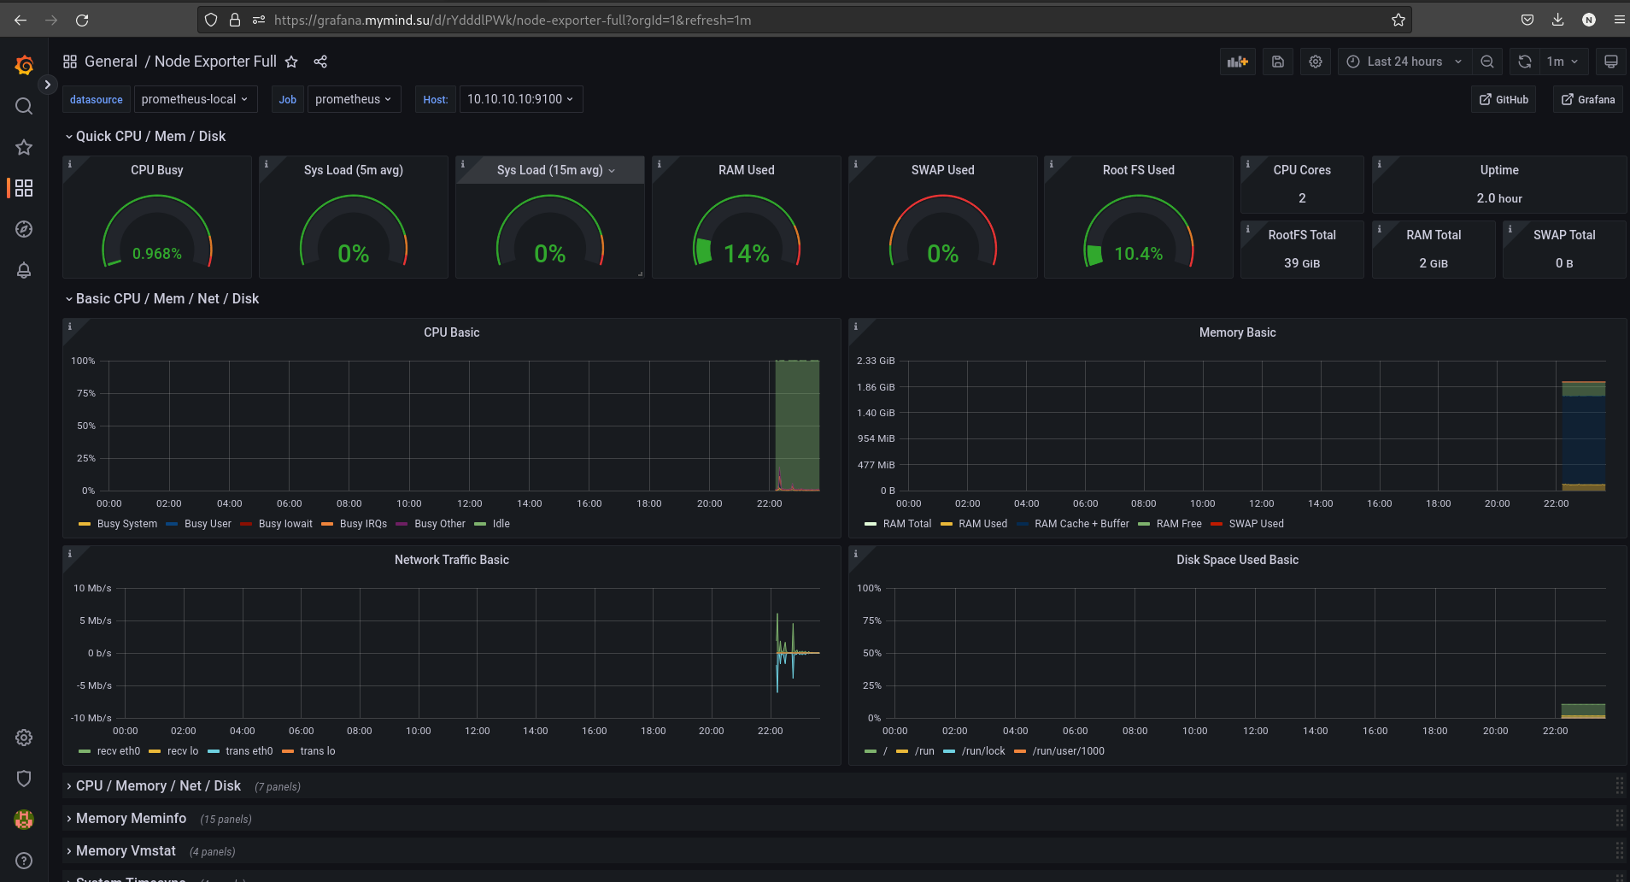This screenshot has width=1630, height=882.
Task: Open the search dashboards icon in sidebar
Action: click(x=24, y=106)
